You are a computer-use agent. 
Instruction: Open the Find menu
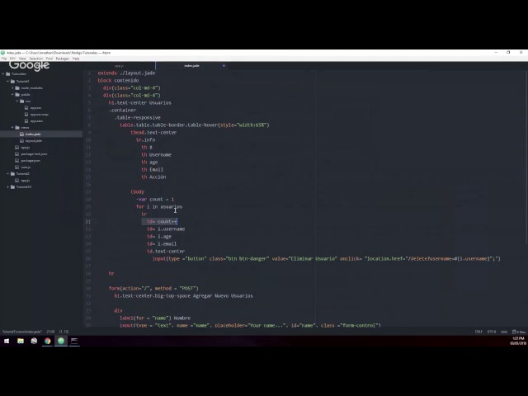49,59
